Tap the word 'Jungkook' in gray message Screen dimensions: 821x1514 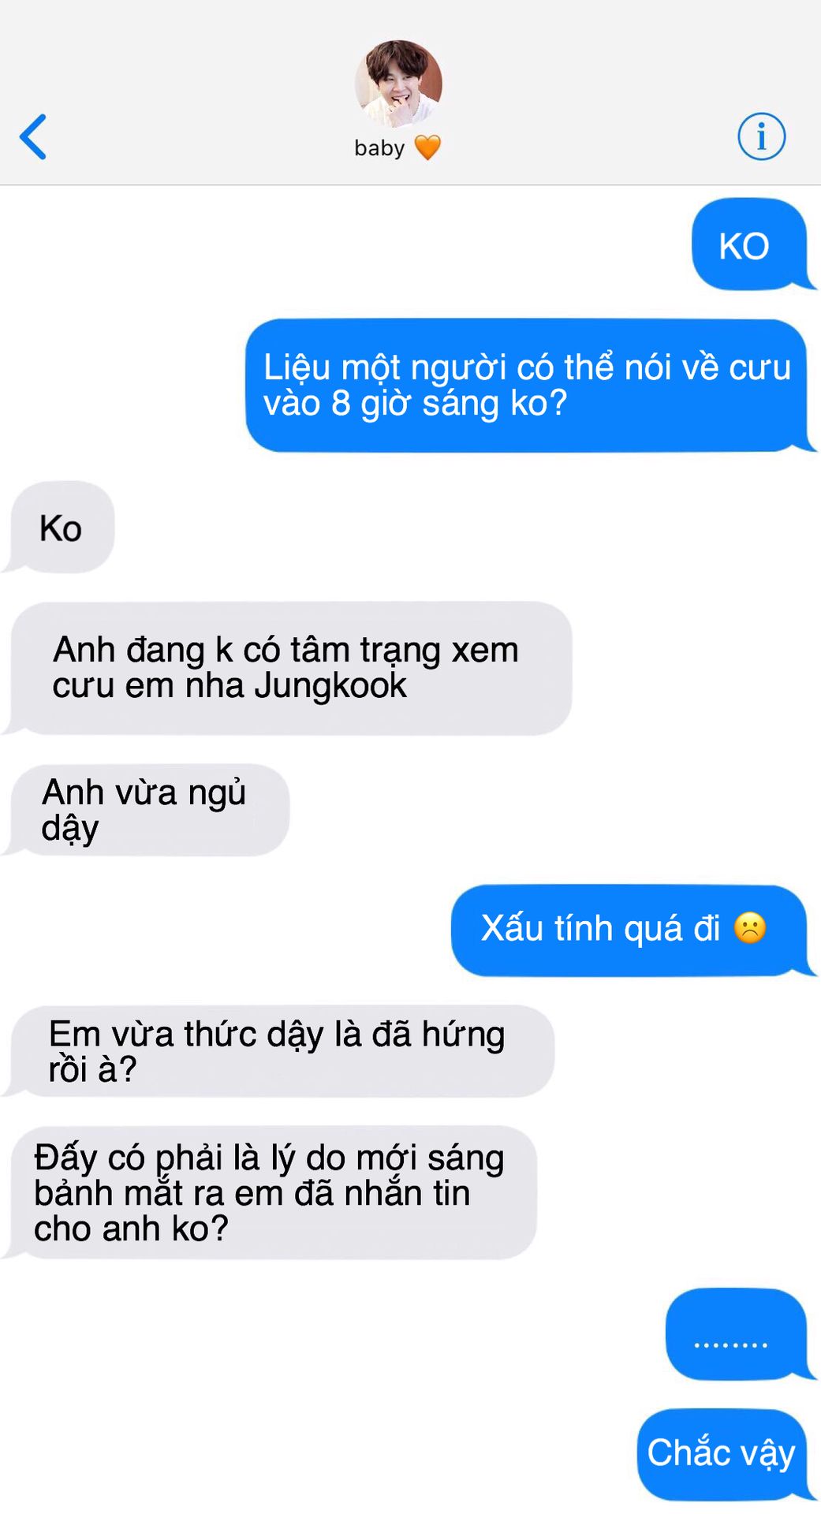(330, 685)
